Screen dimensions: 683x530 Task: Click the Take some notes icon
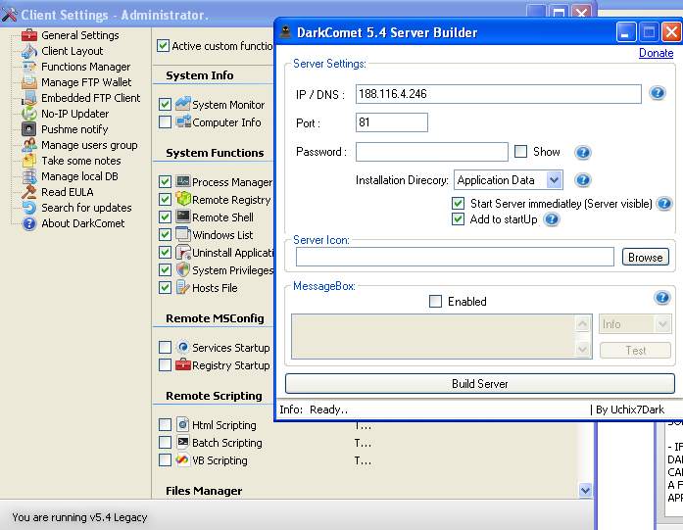(x=29, y=161)
